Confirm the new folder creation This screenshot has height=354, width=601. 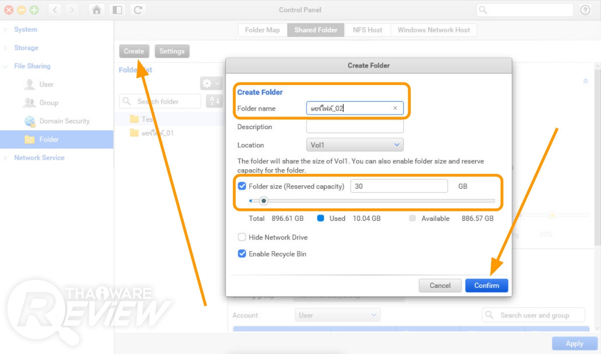point(487,285)
